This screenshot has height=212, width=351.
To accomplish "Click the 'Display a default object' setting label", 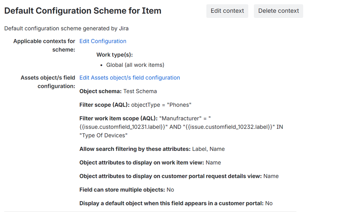I will (x=171, y=203).
